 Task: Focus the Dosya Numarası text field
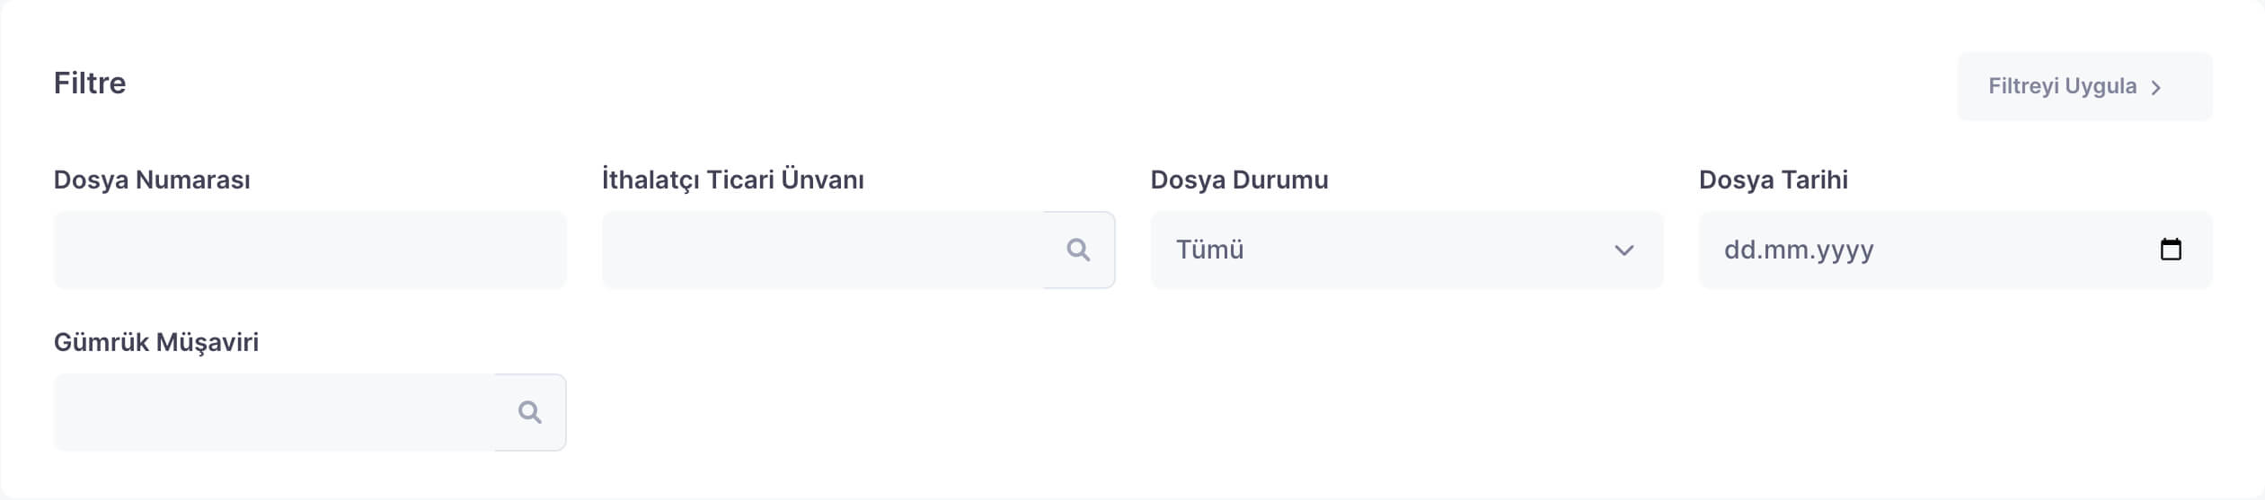[310, 250]
